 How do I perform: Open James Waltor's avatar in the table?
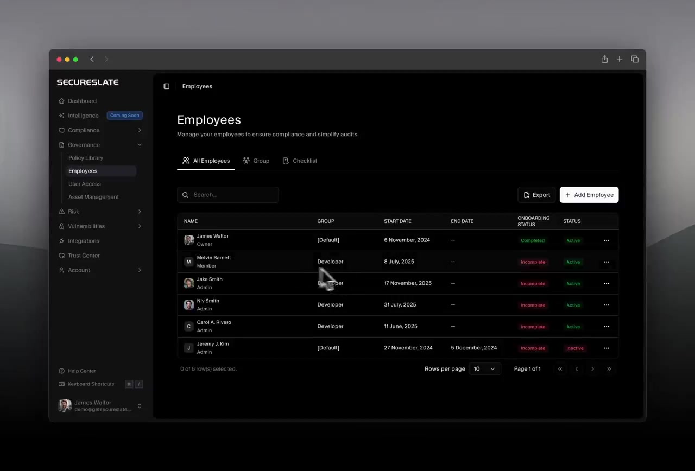point(189,240)
